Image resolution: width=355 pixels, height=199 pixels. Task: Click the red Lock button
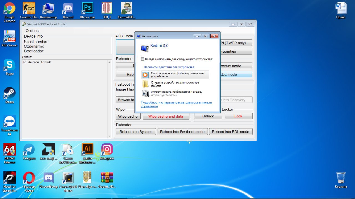[239, 116]
